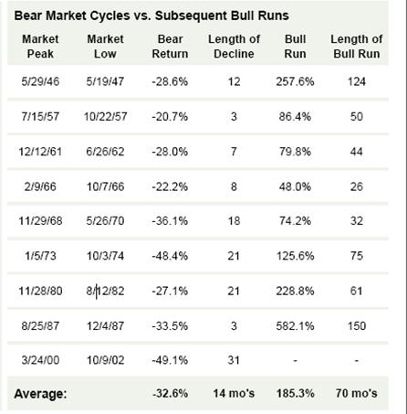The image size is (407, 414).
Task: Click the -28.0% bear return value
Action: click(x=170, y=152)
